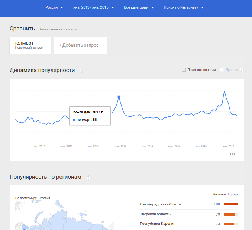Click the blue юлмарт legend square in tooltip
252x230 pixels.
(x=74, y=120)
